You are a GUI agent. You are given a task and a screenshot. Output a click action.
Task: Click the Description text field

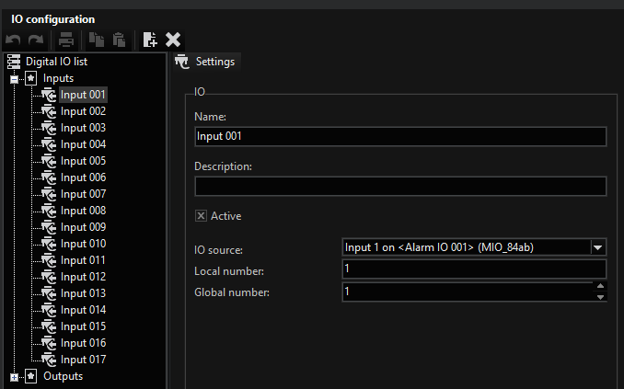point(400,186)
